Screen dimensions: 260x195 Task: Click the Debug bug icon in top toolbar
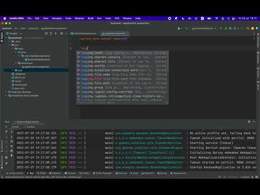pyautogui.click(x=226, y=28)
